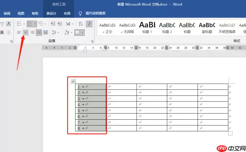This screenshot has height=152, width=246.
Task: Open the 布局 table tools tab
Action: [67, 13]
